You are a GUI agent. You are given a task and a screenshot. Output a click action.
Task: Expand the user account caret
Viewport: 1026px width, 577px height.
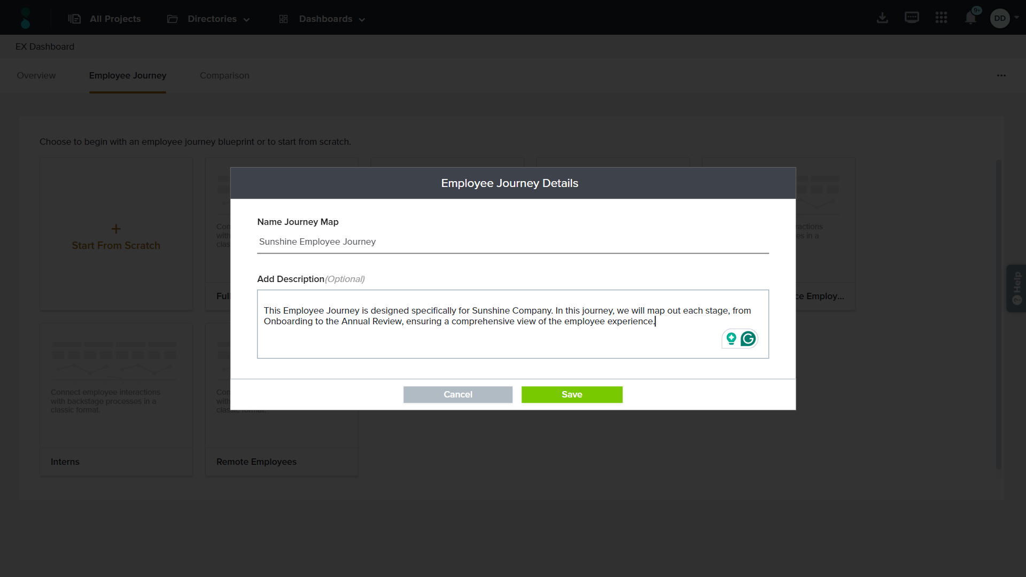pos(1016,18)
